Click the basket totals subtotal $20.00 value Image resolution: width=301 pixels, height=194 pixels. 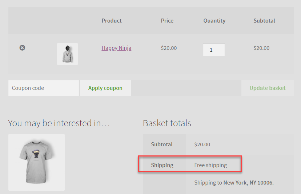202,144
